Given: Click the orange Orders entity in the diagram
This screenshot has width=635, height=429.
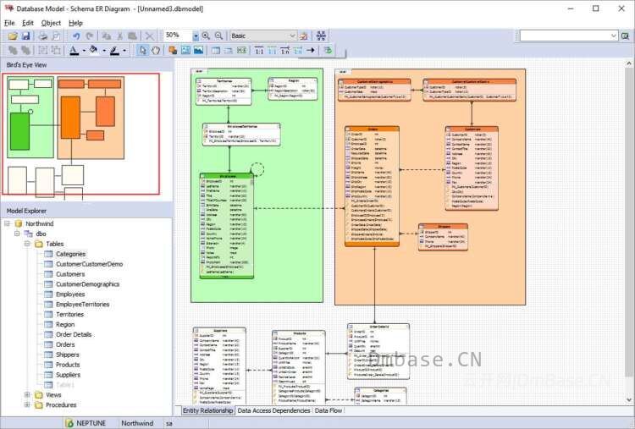Looking at the screenshot, I should click(372, 186).
